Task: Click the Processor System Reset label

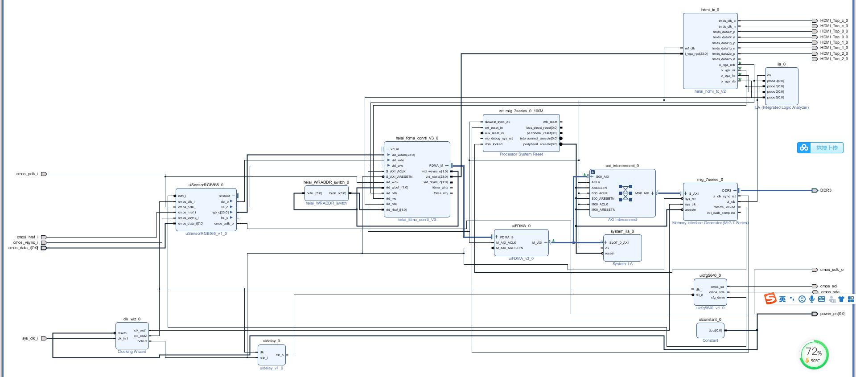Action: pos(521,154)
